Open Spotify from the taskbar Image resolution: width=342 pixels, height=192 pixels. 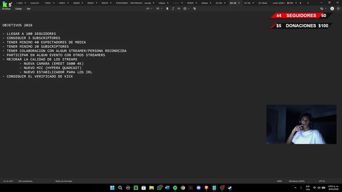[175, 188]
